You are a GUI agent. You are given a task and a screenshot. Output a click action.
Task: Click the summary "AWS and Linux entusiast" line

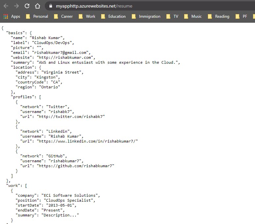click(95, 62)
